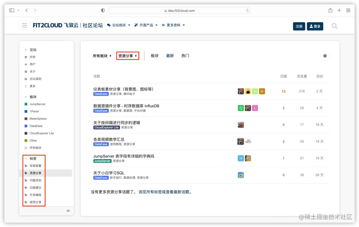Open the info icon above the topic list
Viewport: 359px width, 227px height.
tap(325, 56)
